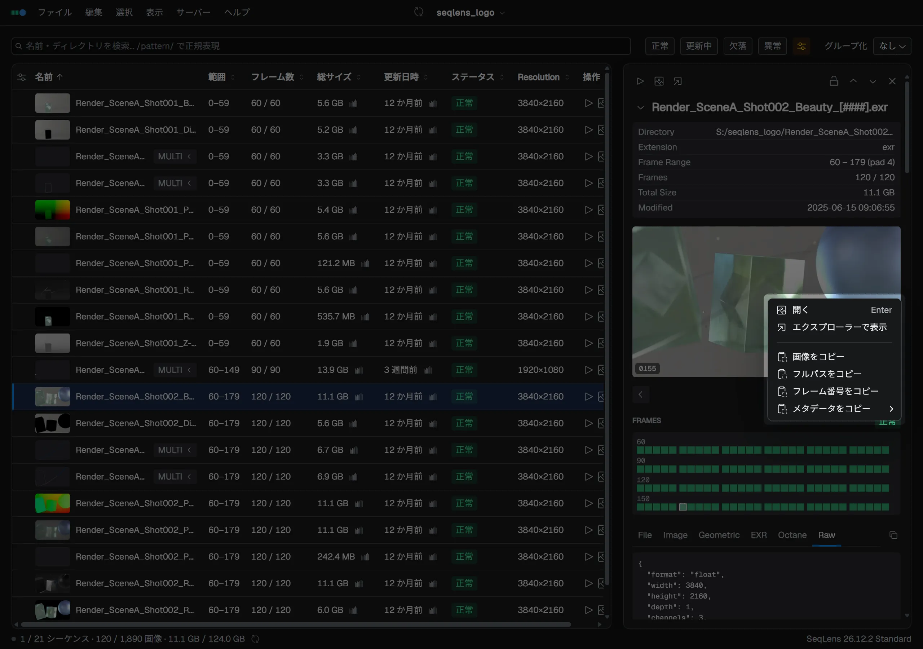This screenshot has height=649, width=923.
Task: Play the 6.0 GB Shot002_R row
Action: pyautogui.click(x=588, y=610)
